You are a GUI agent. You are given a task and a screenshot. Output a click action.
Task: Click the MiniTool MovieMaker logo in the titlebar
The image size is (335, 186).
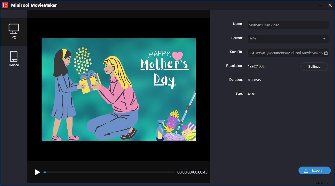(5, 5)
